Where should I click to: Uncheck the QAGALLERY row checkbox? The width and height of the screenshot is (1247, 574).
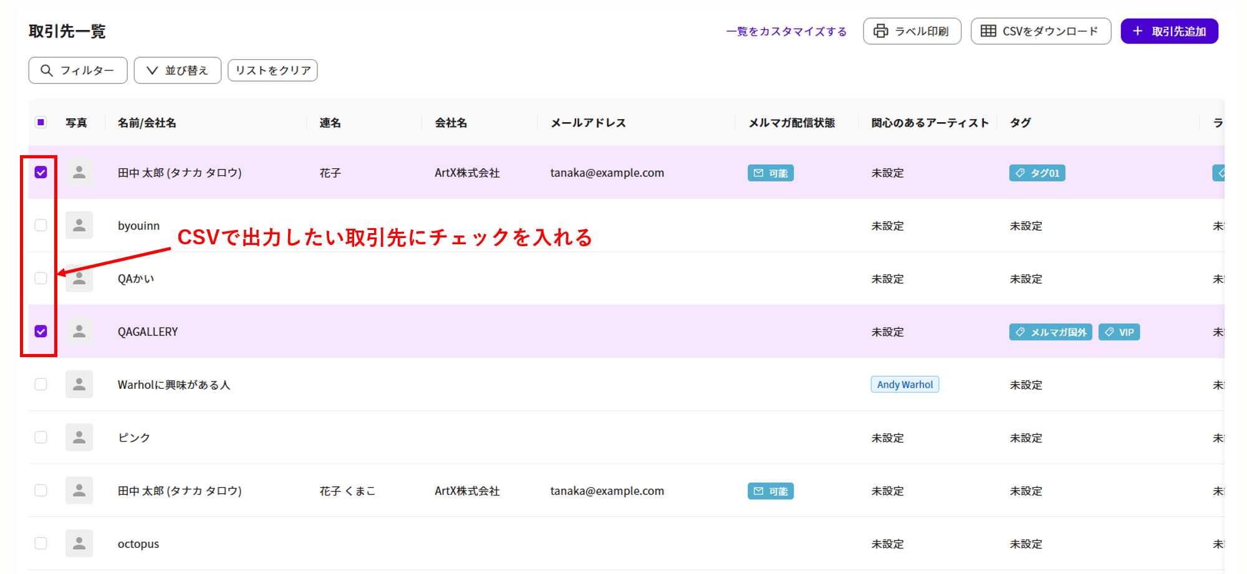pos(41,332)
